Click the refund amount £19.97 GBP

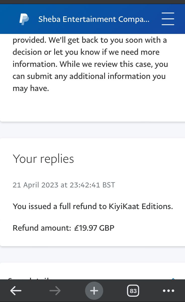(x=94, y=228)
